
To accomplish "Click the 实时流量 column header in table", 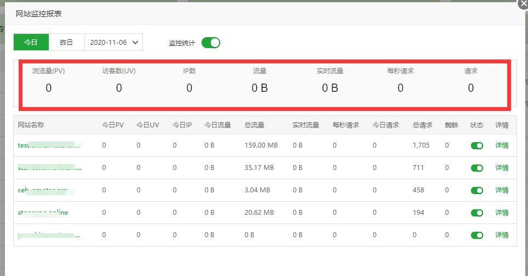I will tap(306, 125).
